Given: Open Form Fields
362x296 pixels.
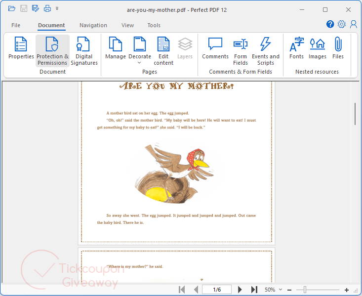Looking at the screenshot, I should (241, 51).
